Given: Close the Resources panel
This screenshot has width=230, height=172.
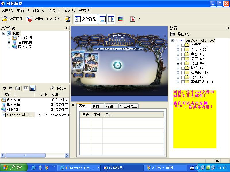Looking at the screenshot, I should (x=228, y=28).
